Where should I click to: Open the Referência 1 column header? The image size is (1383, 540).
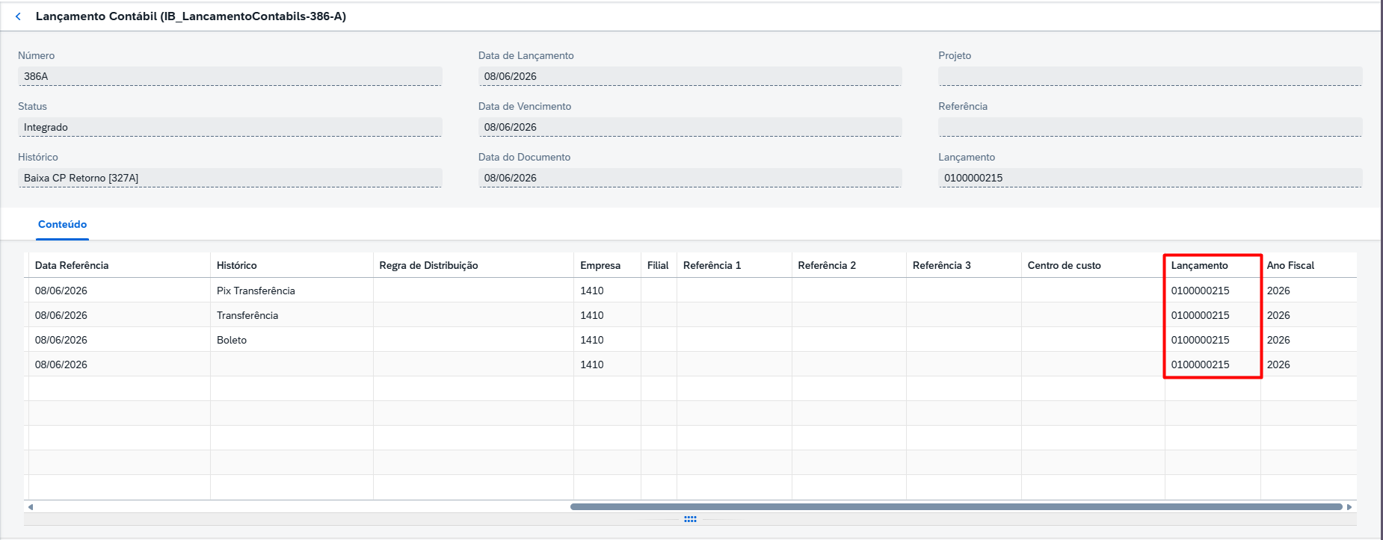[734, 265]
